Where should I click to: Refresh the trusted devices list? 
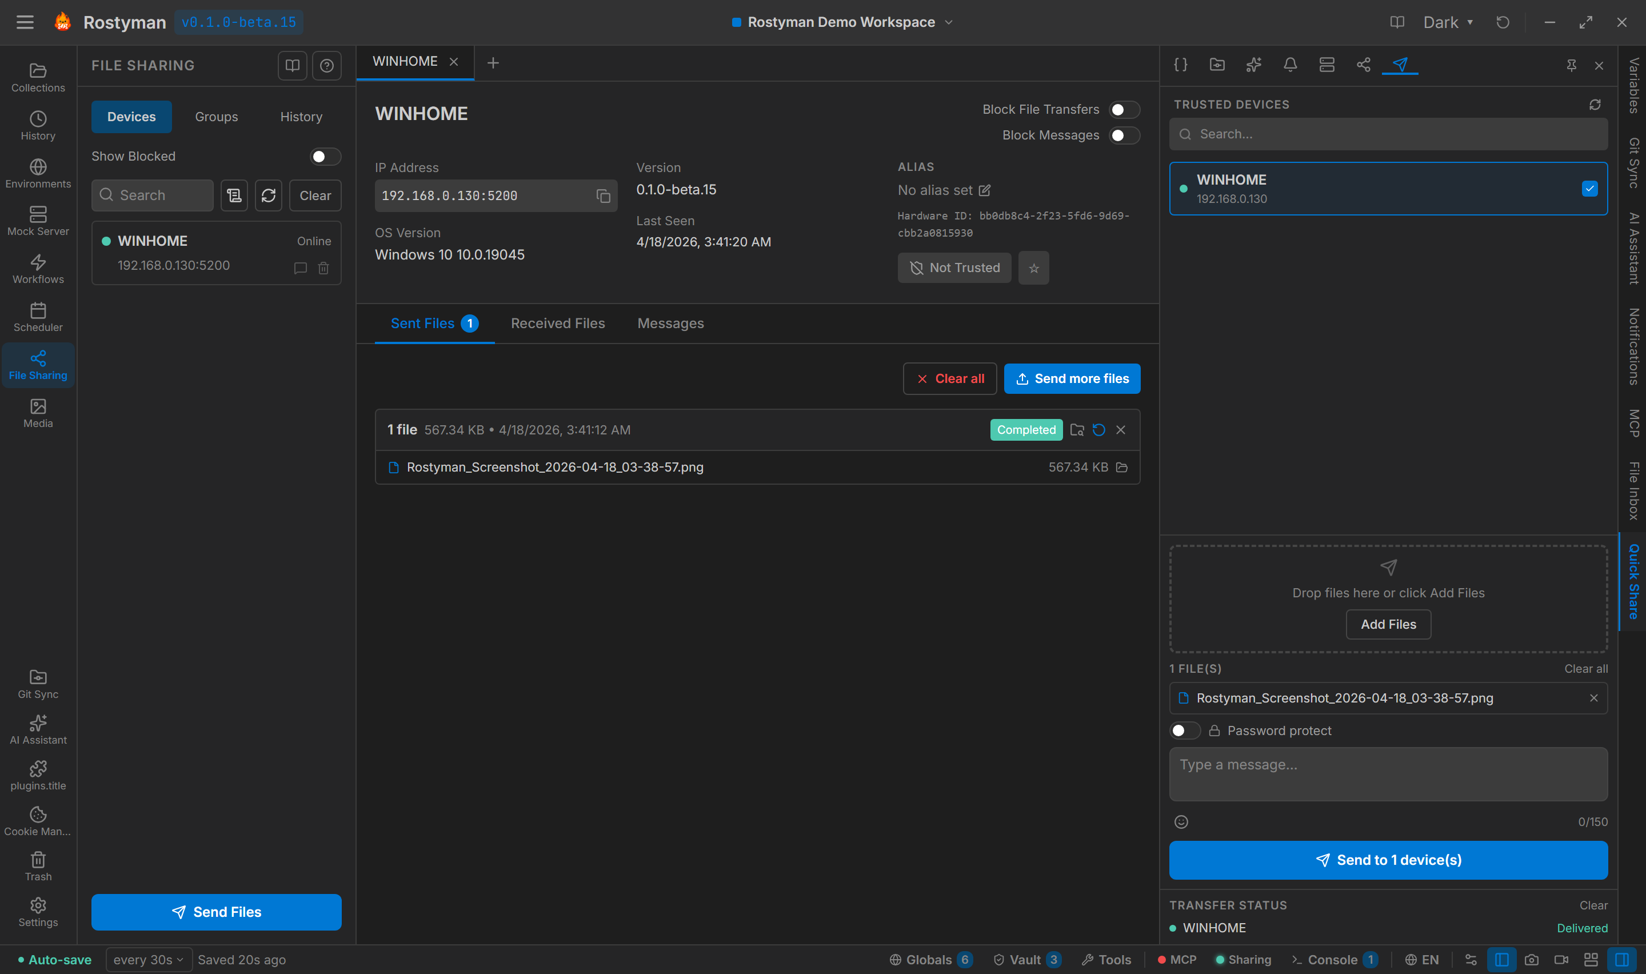tap(1594, 105)
